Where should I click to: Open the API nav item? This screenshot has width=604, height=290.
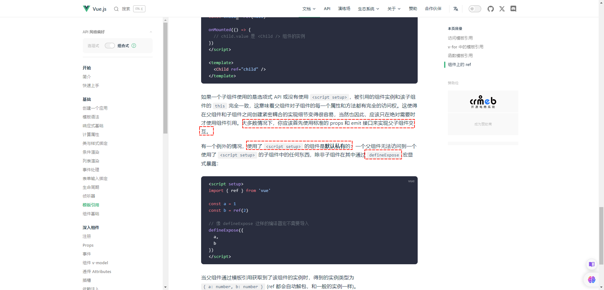(x=327, y=9)
